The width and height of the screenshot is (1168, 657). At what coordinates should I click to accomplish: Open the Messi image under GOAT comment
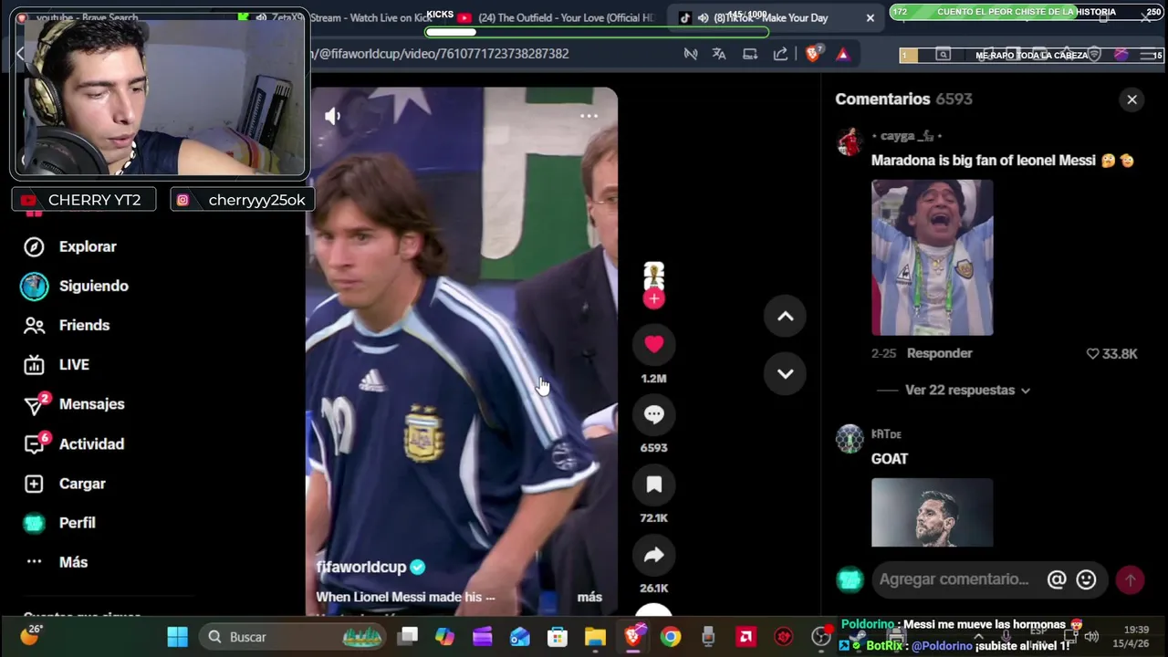932,512
